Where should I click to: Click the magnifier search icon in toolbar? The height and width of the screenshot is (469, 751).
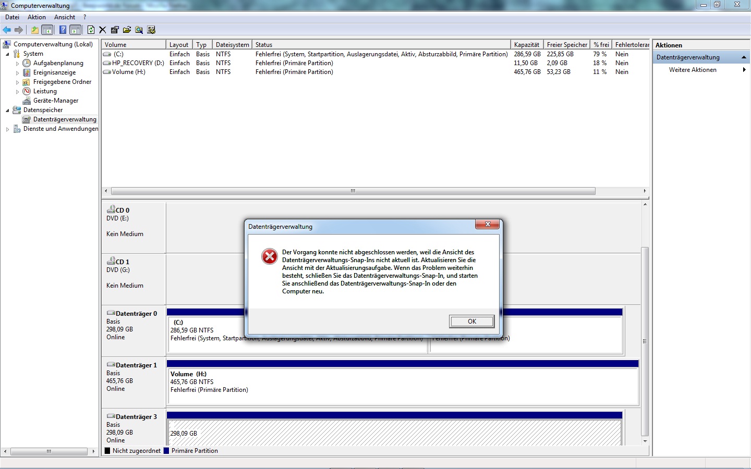tap(139, 30)
